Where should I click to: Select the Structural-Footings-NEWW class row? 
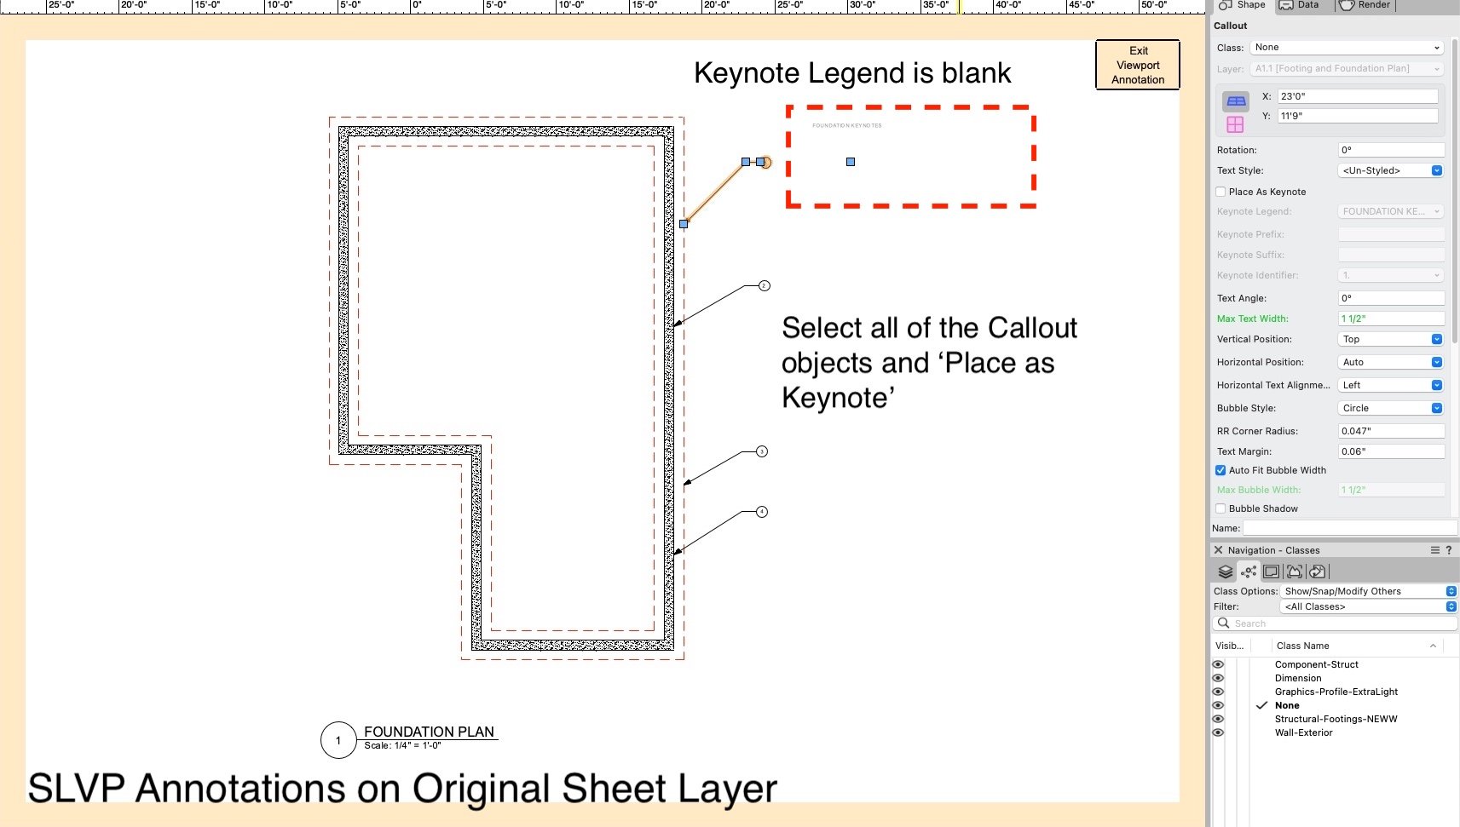click(1336, 719)
